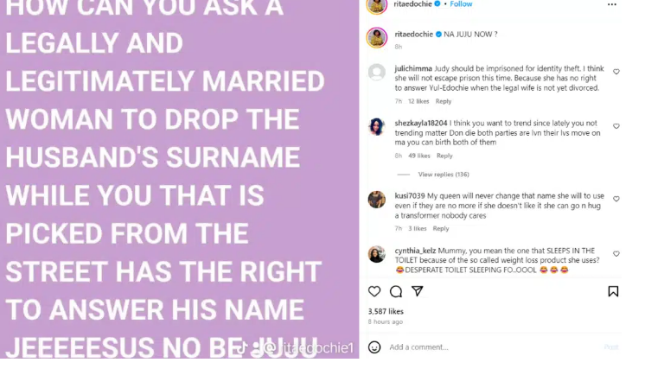Reply to kusi7039's comment

pyautogui.click(x=441, y=229)
